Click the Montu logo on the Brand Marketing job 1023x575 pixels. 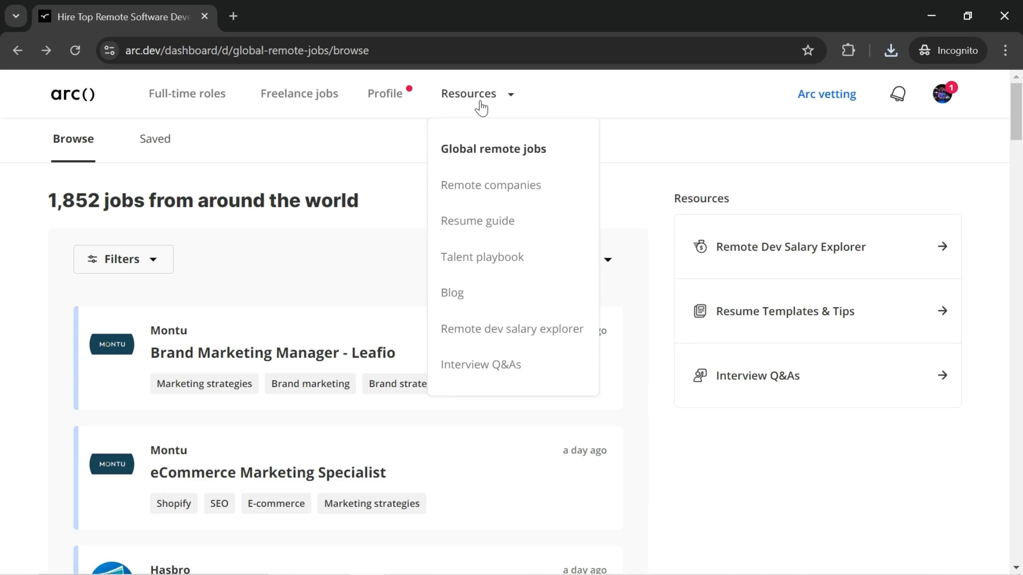(x=112, y=344)
